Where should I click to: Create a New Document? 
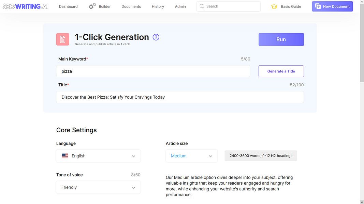pyautogui.click(x=332, y=6)
